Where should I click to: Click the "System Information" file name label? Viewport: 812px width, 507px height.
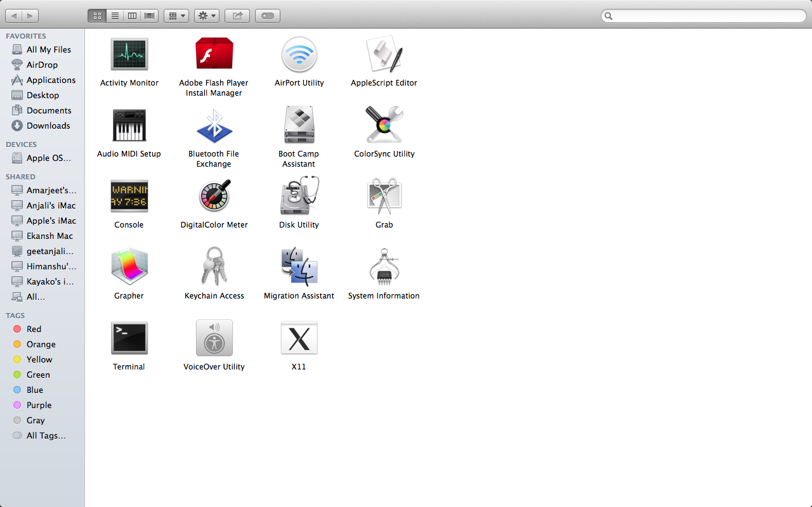tap(384, 296)
